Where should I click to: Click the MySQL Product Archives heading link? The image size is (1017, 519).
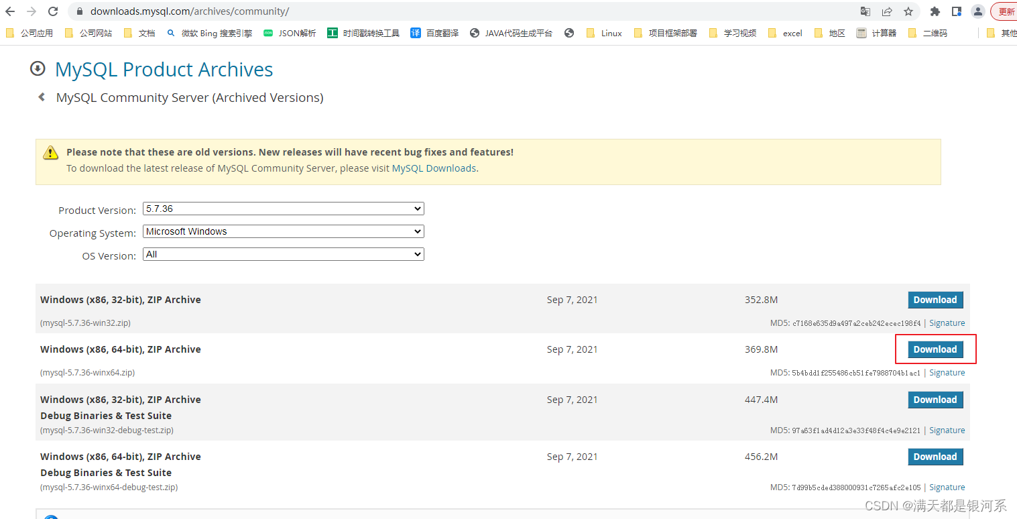click(x=164, y=70)
